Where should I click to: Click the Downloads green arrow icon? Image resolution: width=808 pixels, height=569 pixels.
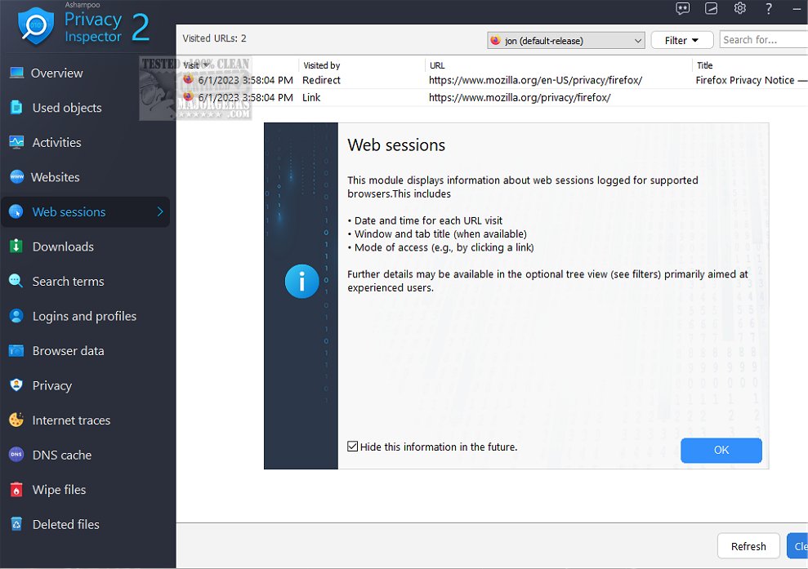16,247
